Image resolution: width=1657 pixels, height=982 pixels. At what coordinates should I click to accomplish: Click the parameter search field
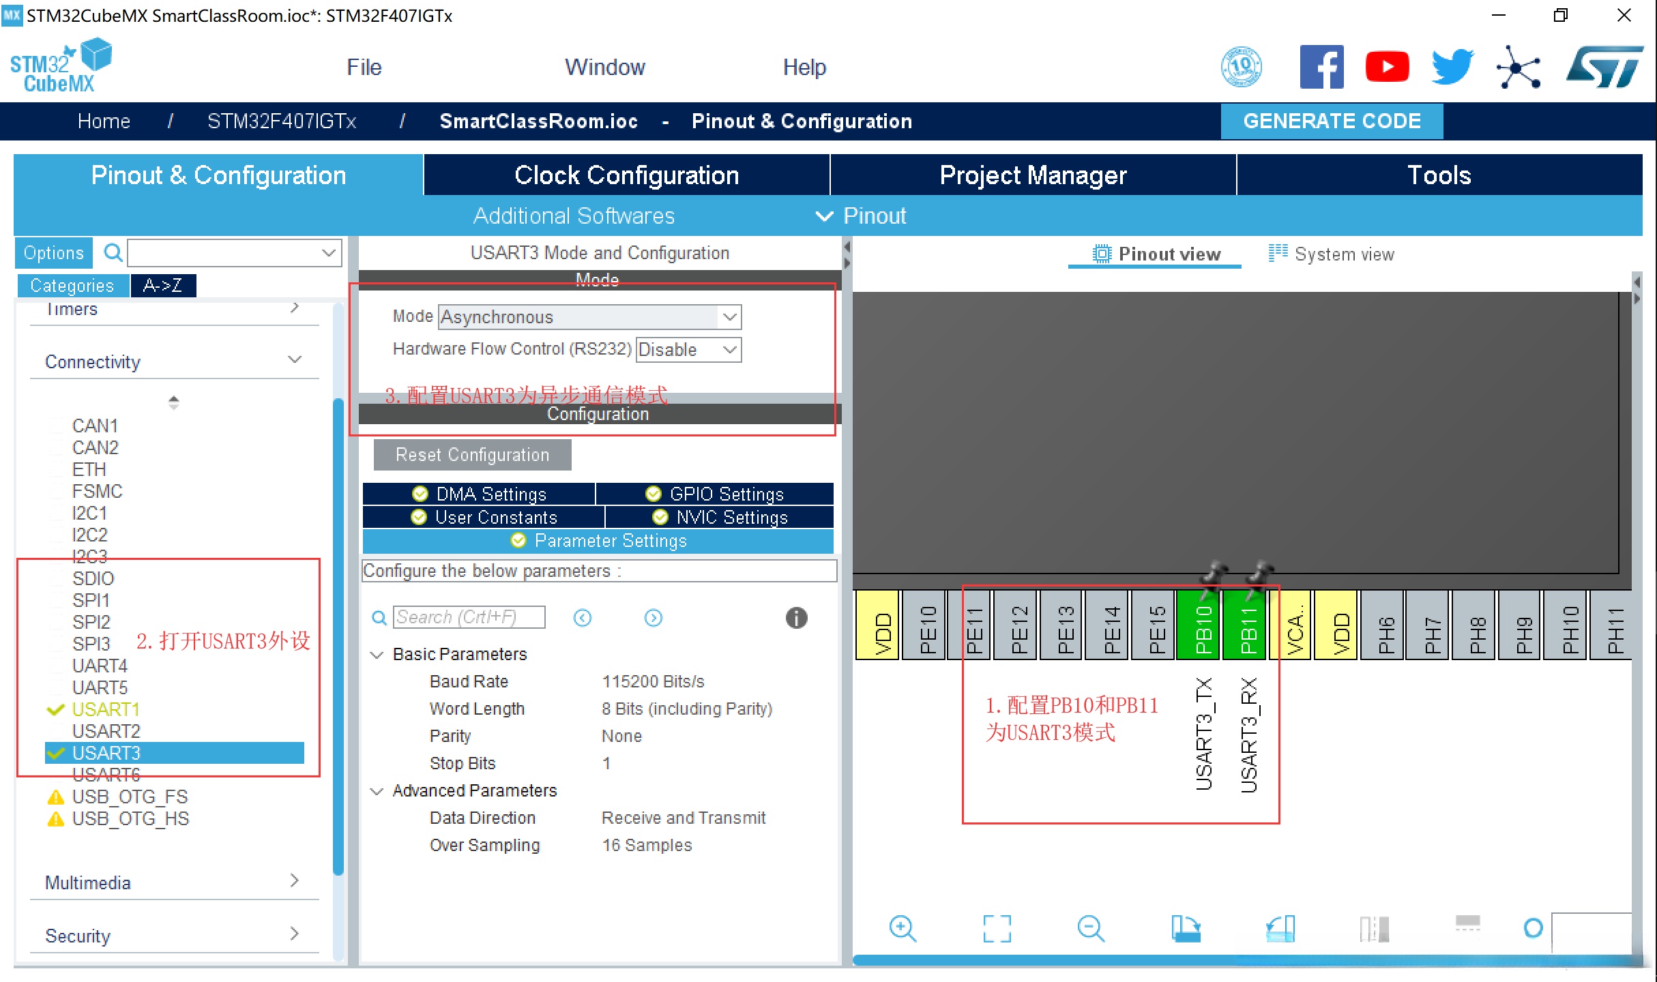click(x=469, y=617)
